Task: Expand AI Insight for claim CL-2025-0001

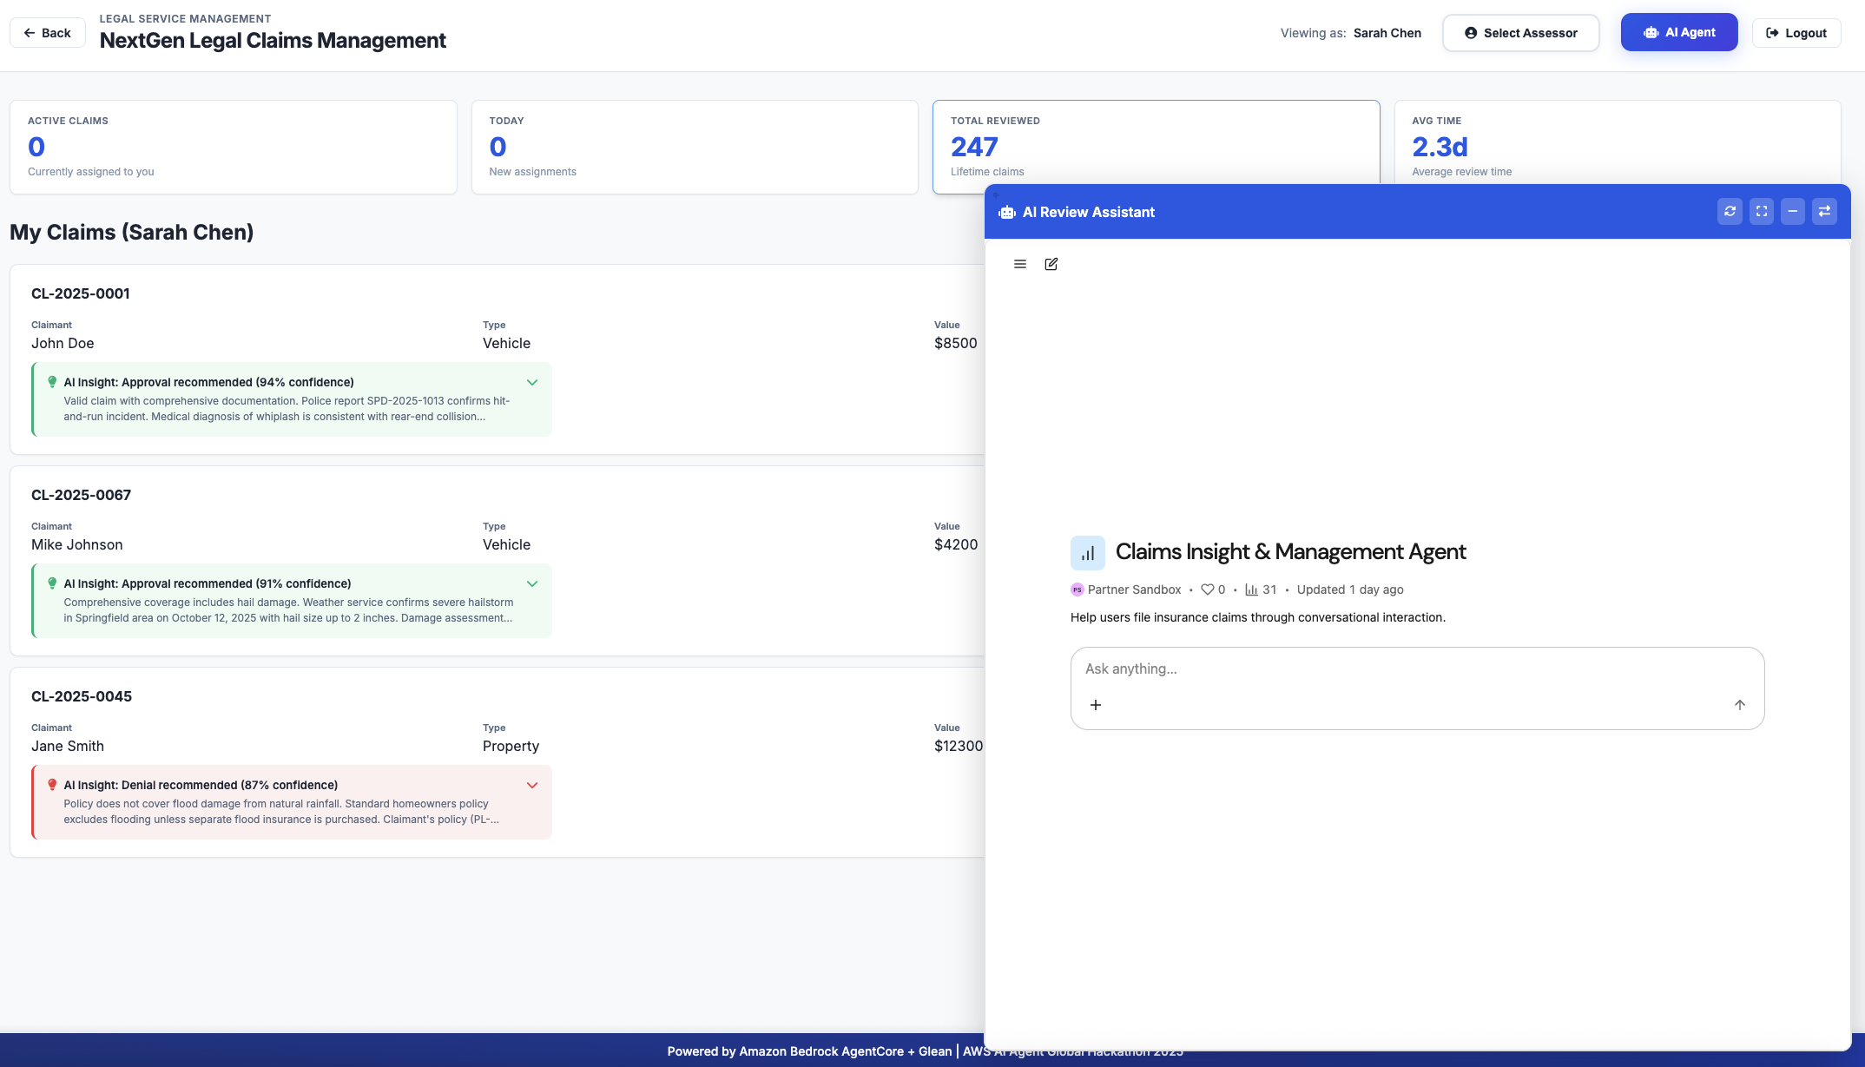Action: [532, 382]
